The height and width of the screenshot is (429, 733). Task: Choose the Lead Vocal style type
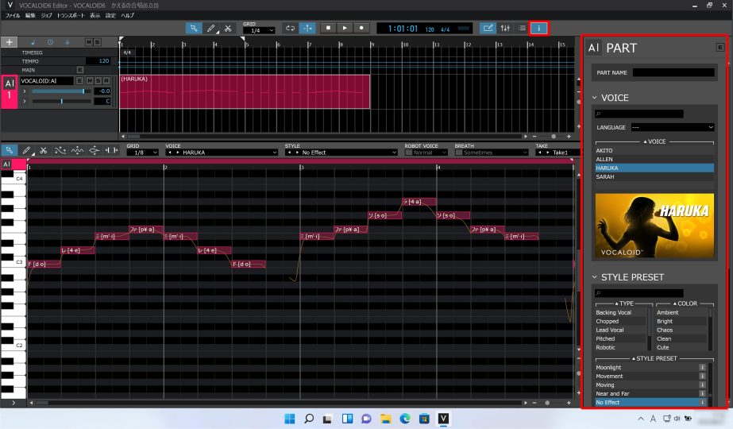pos(610,330)
